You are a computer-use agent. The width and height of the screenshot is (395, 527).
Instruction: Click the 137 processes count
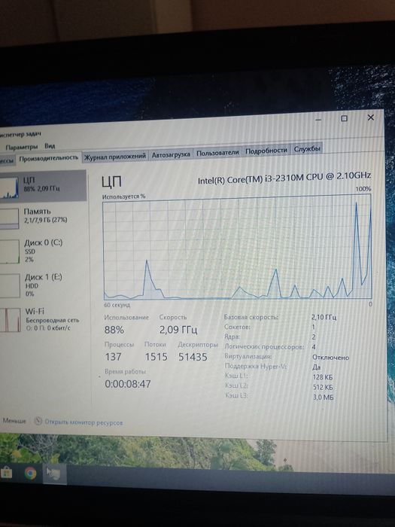click(113, 357)
